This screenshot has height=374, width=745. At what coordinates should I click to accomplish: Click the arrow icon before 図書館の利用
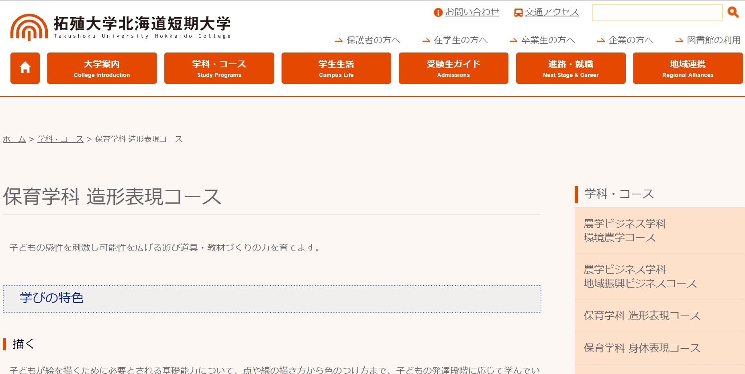(x=680, y=40)
